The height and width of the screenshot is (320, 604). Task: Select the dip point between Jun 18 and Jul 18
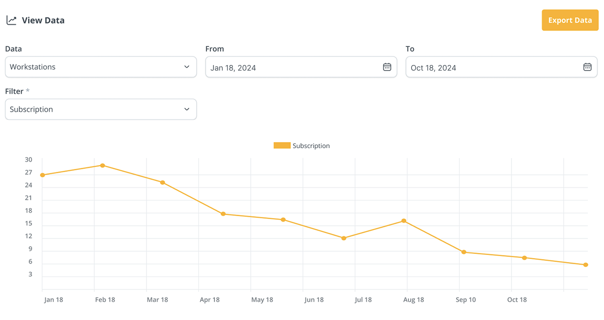(x=344, y=238)
